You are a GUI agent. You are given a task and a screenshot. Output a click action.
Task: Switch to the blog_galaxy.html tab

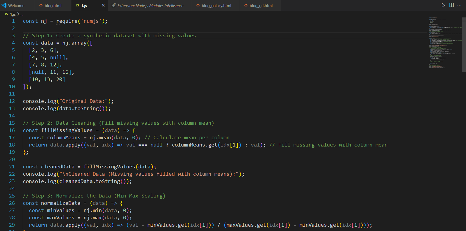click(216, 6)
